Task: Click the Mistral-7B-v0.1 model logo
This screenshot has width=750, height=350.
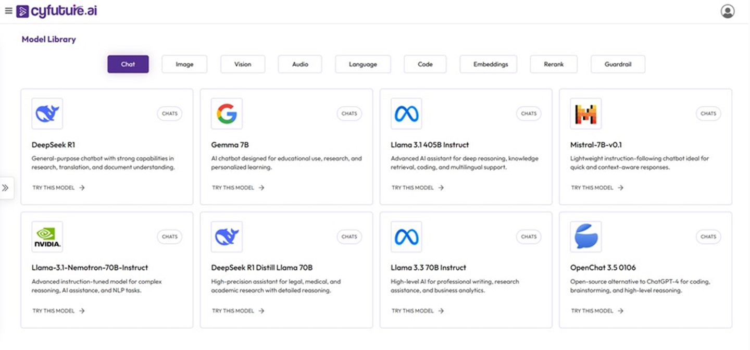Action: tap(585, 114)
